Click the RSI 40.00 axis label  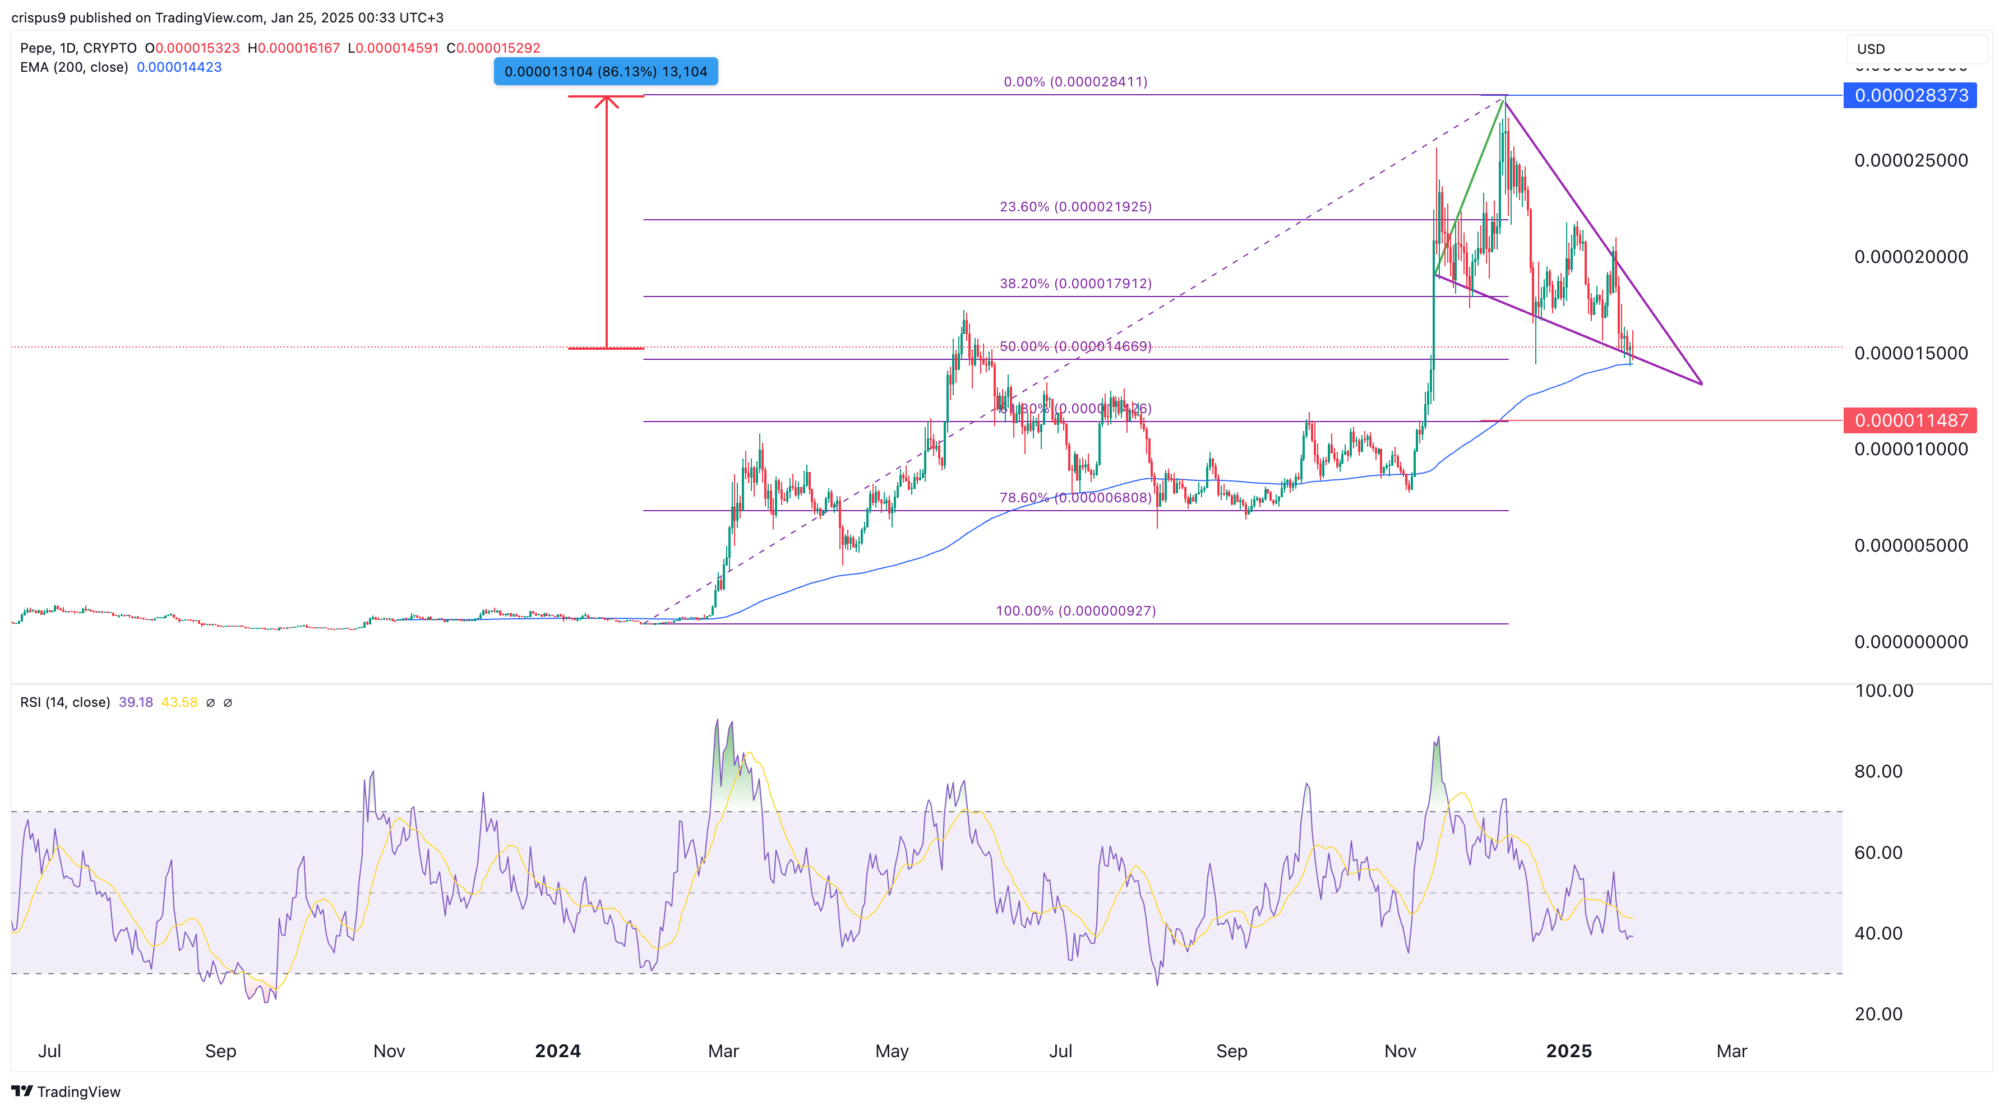(x=1878, y=934)
